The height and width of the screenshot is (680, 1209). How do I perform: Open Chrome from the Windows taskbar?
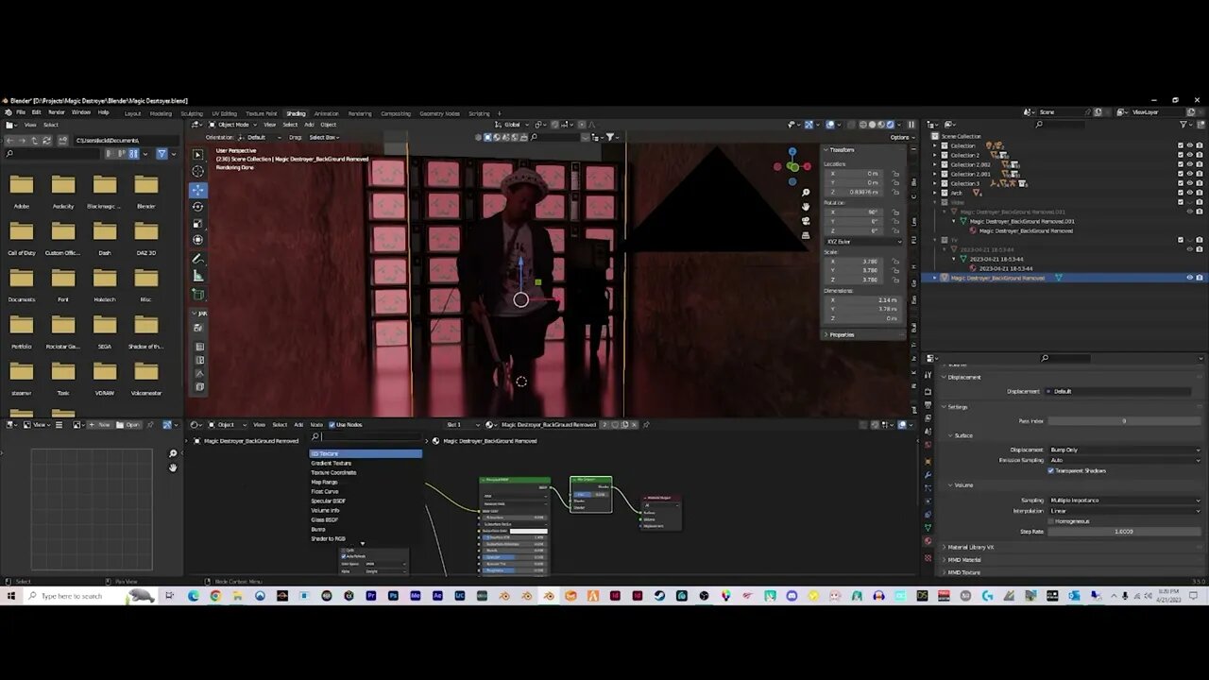[215, 596]
